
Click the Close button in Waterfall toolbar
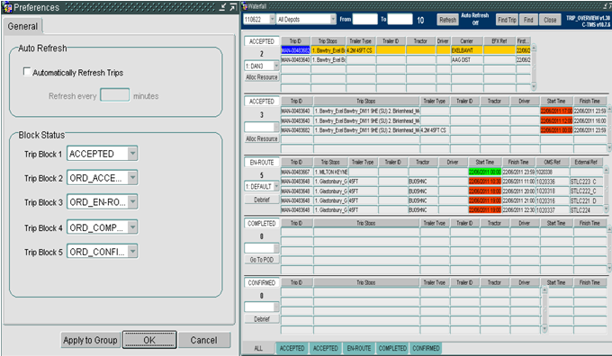coord(550,20)
